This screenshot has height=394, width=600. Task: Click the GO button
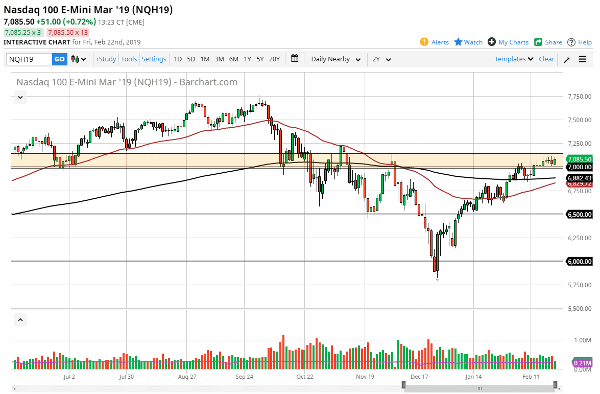[59, 59]
